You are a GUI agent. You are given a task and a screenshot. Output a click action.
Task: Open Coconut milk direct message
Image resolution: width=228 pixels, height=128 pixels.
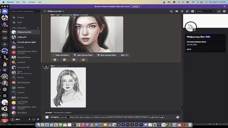pos(25,67)
